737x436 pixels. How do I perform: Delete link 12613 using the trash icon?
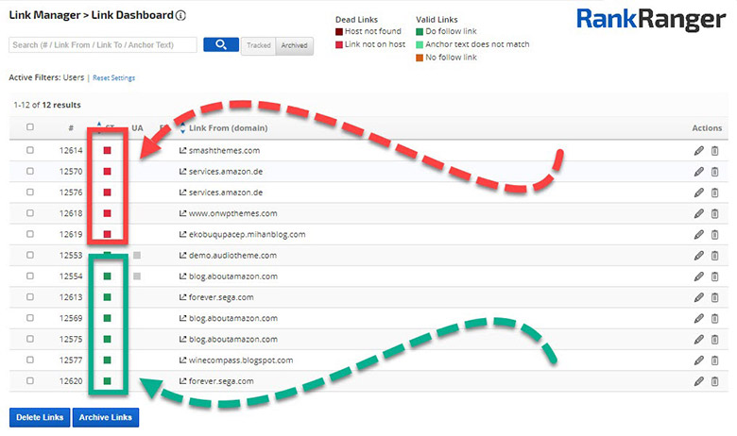tap(715, 297)
